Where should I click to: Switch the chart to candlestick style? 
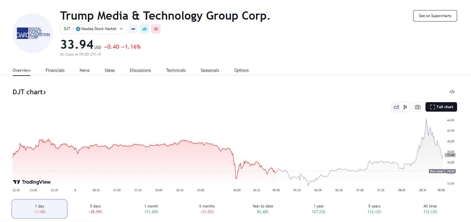(x=405, y=107)
